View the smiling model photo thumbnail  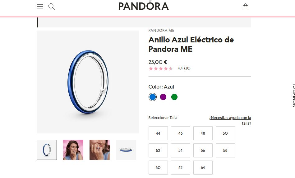[x=73, y=150]
